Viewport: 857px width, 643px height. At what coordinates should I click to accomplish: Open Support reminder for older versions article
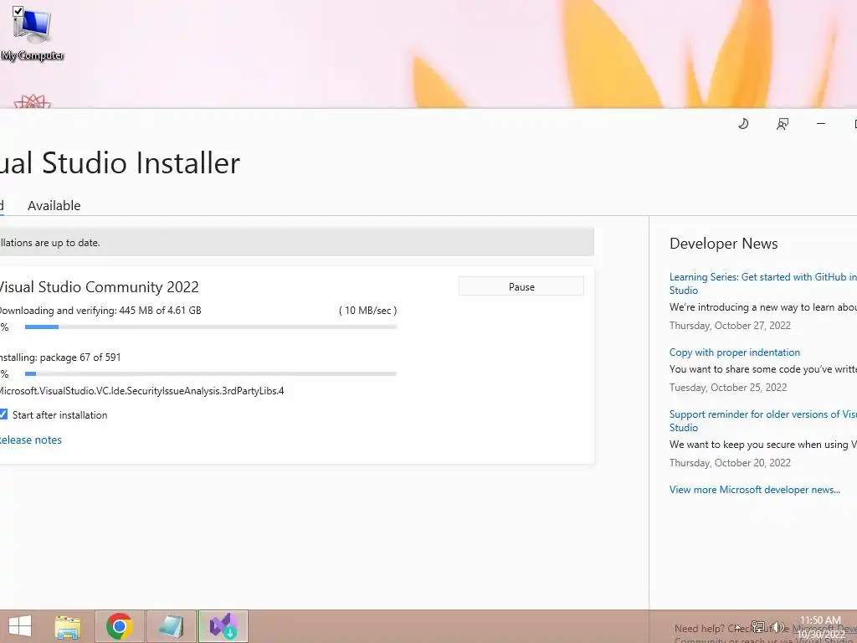pos(763,420)
